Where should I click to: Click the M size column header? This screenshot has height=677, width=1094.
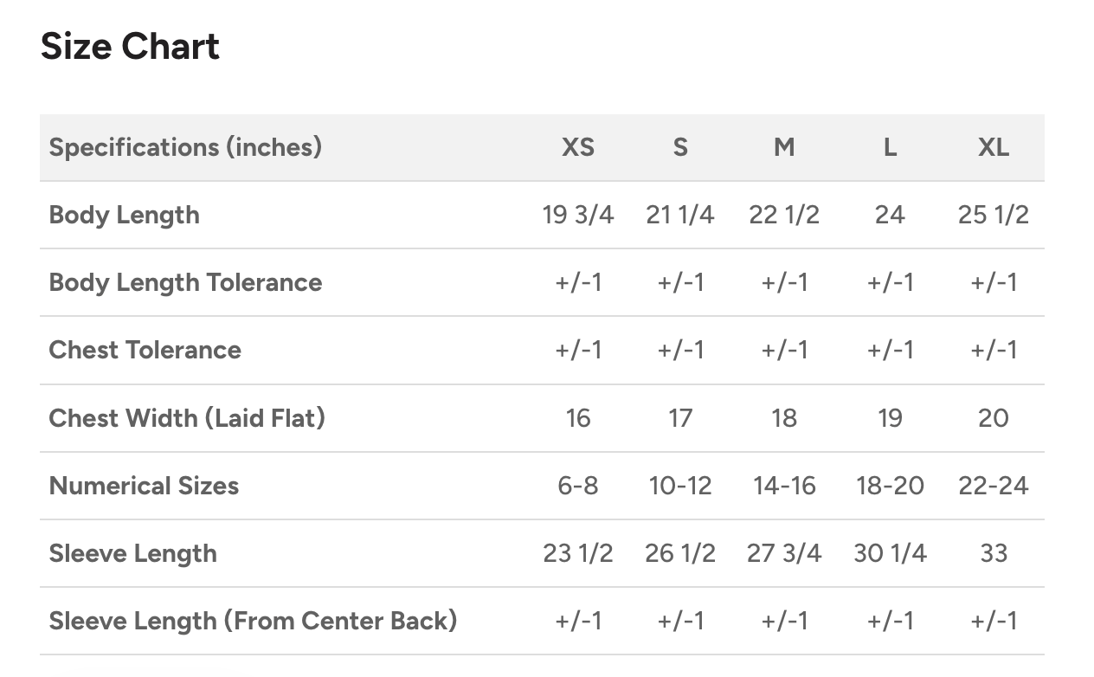(x=784, y=147)
